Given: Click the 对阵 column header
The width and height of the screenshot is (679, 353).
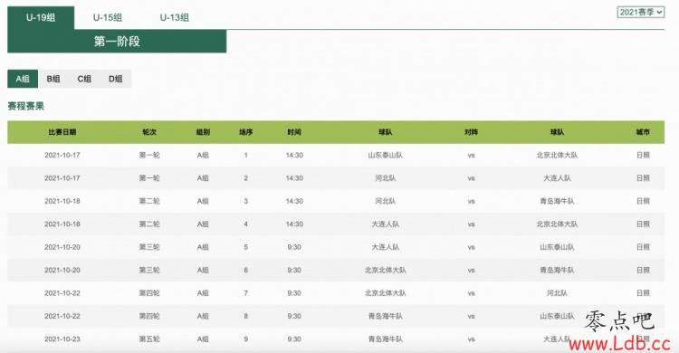Looking at the screenshot, I should 471,132.
